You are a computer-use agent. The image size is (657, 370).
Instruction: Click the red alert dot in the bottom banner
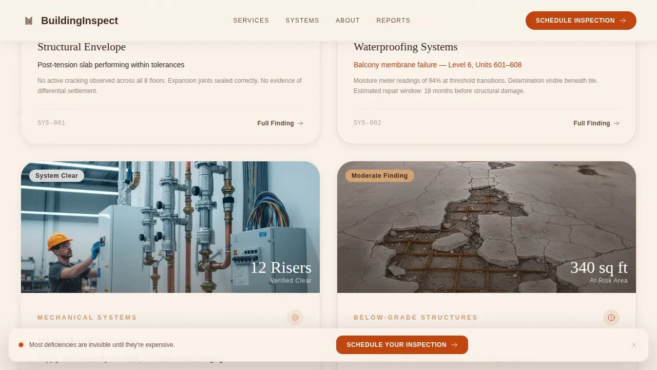click(21, 344)
